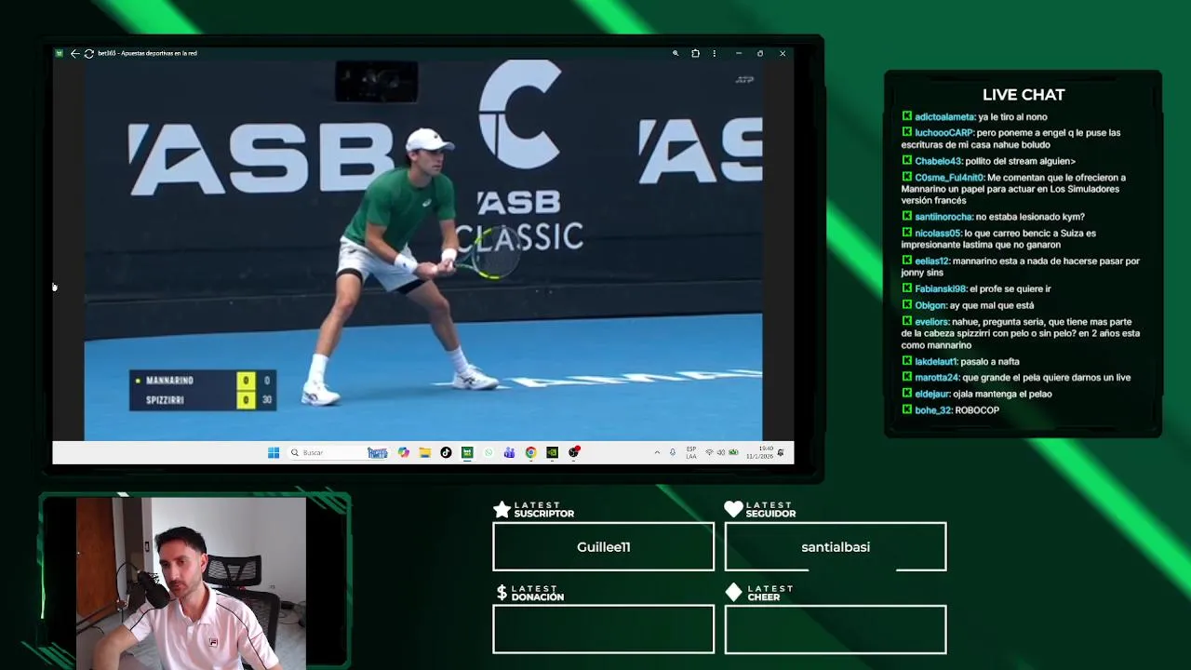Viewport: 1191px width, 670px height.
Task: Open the NVIDIA app in taskbar
Action: point(552,452)
